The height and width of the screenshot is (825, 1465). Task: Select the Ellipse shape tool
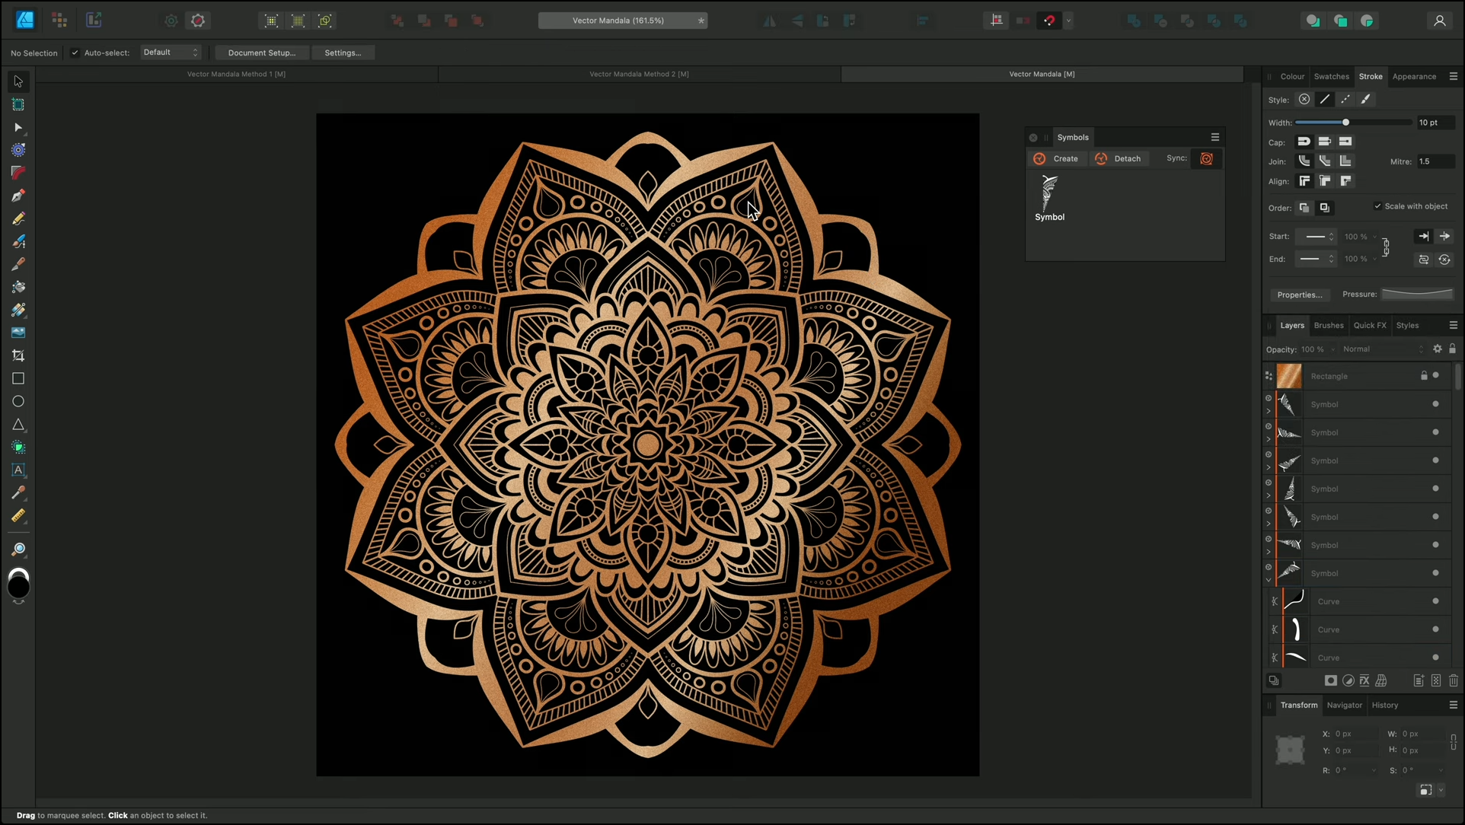point(18,401)
